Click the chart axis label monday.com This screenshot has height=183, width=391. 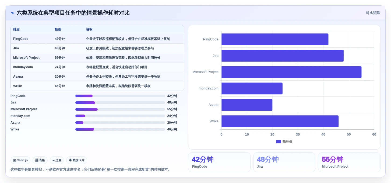[x=209, y=88]
